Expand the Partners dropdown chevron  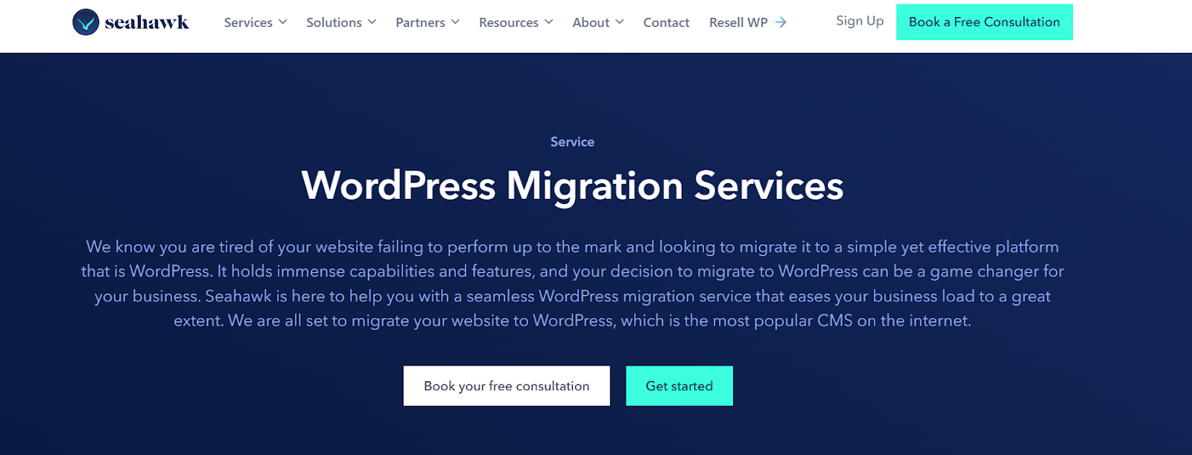tap(455, 22)
